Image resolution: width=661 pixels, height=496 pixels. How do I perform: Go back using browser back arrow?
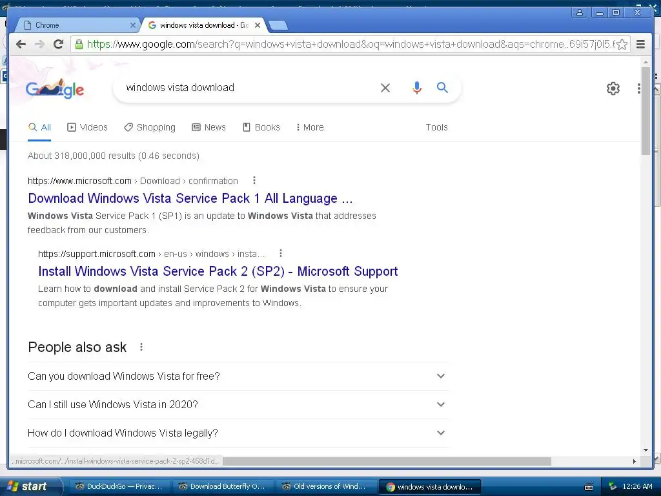(x=21, y=44)
